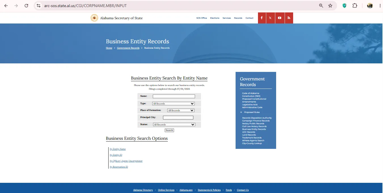The image size is (383, 193).
Task: Open UCC Records sidebar link
Action: 249,132
